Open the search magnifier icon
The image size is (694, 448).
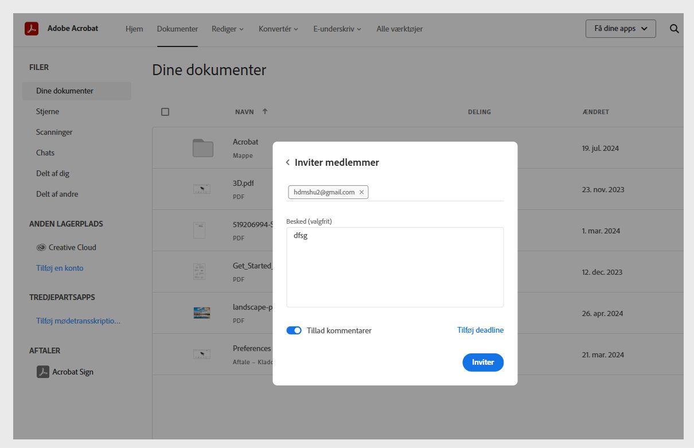[x=674, y=28]
